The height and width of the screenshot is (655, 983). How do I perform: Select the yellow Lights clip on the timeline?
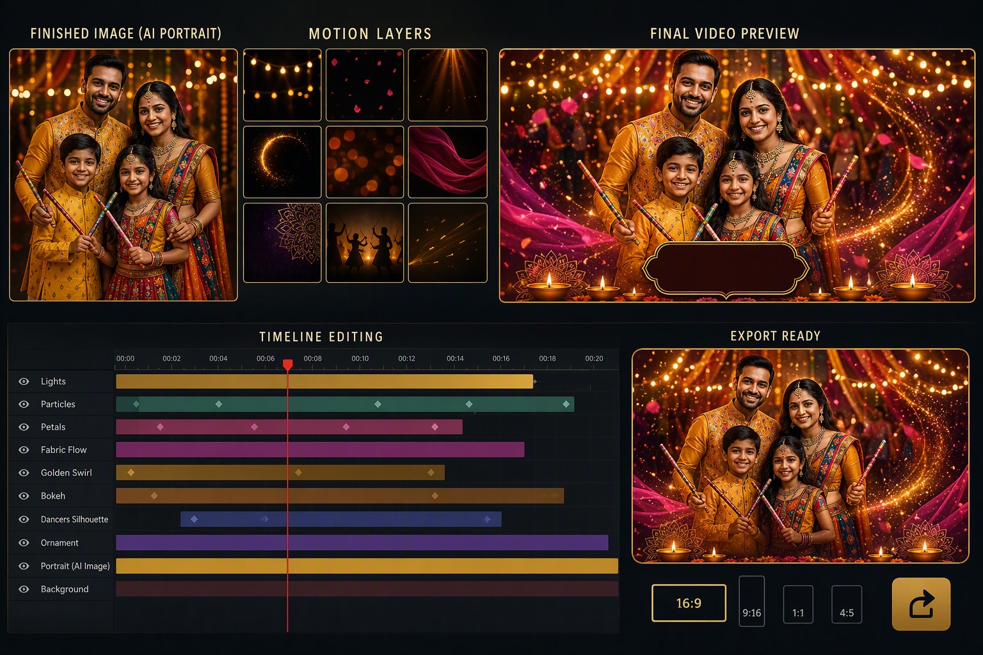pos(324,381)
